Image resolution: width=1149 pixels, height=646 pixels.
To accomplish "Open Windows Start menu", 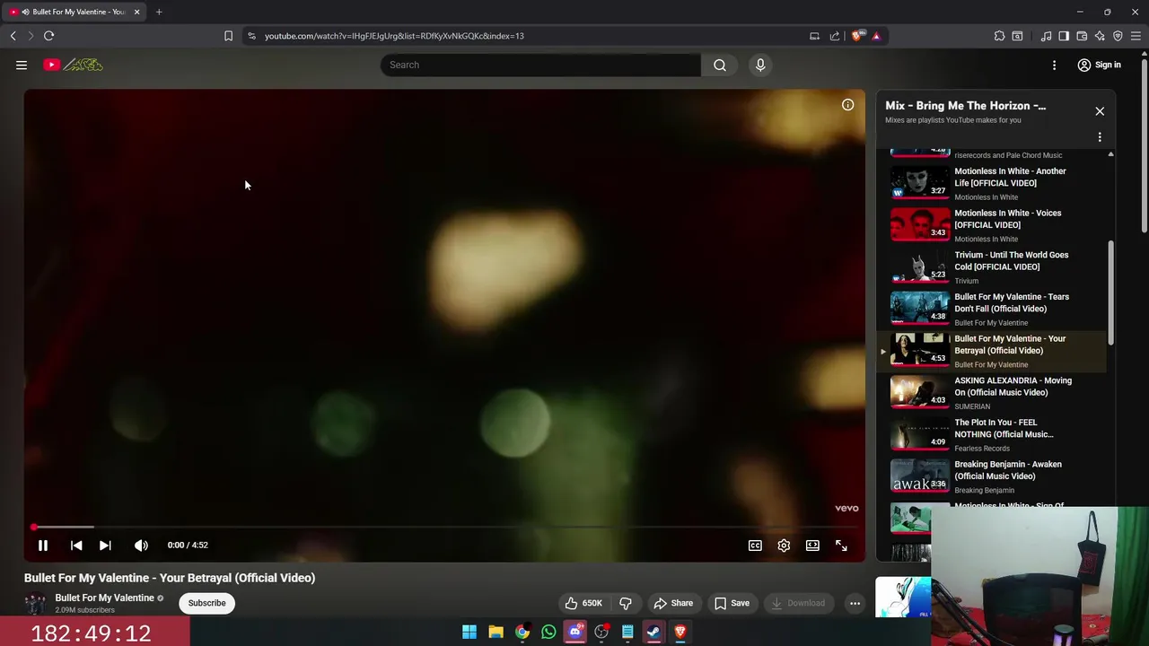I will (x=469, y=632).
